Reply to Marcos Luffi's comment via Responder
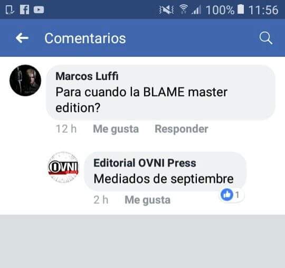This screenshot has width=285, height=268. point(182,129)
